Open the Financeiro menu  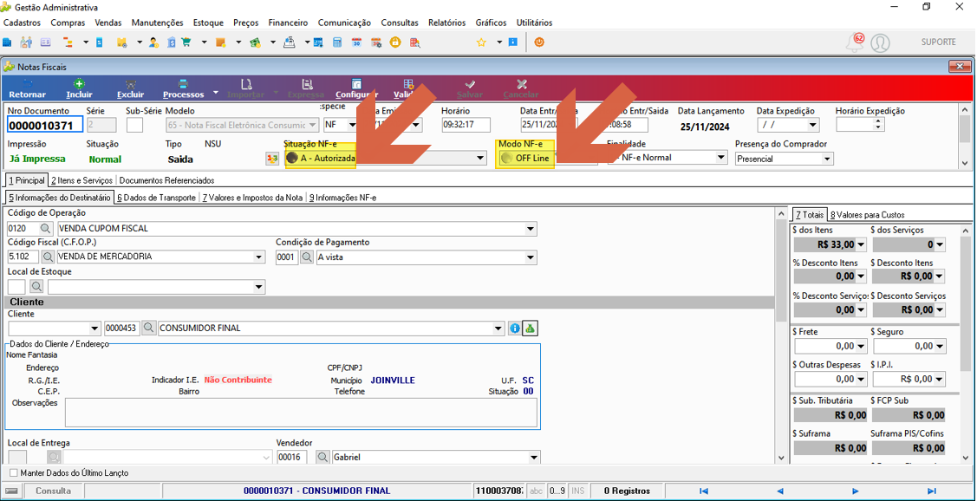coord(288,23)
